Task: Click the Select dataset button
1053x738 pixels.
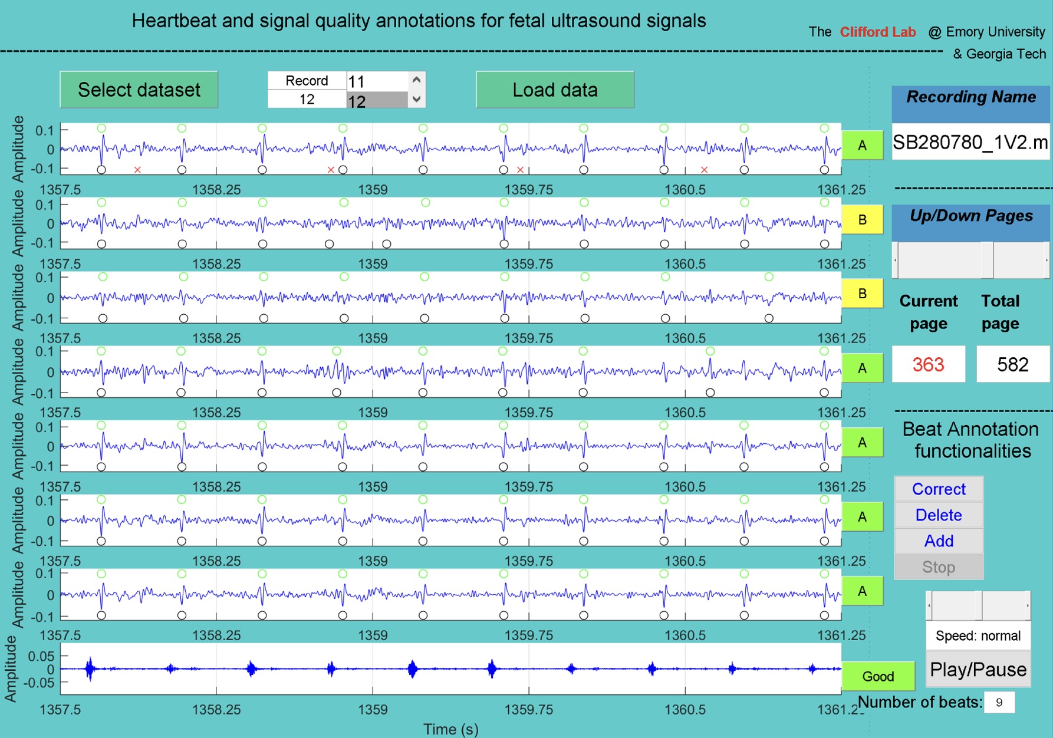Action: tap(139, 90)
